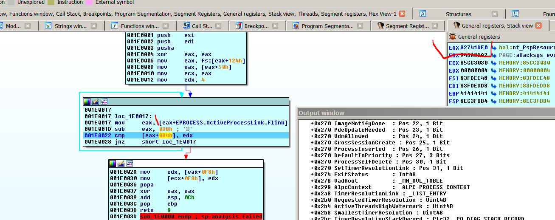
Task: Open the Structures tab
Action: pyautogui.click(x=458, y=14)
